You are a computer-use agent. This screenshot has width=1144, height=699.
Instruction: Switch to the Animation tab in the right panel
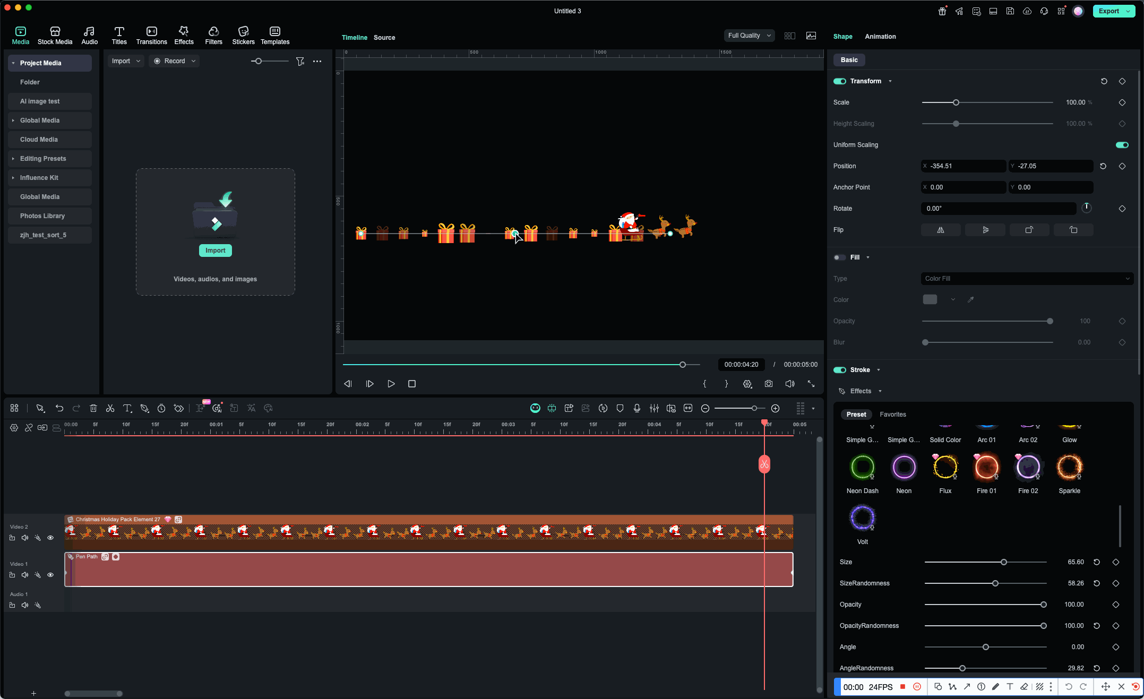tap(880, 37)
